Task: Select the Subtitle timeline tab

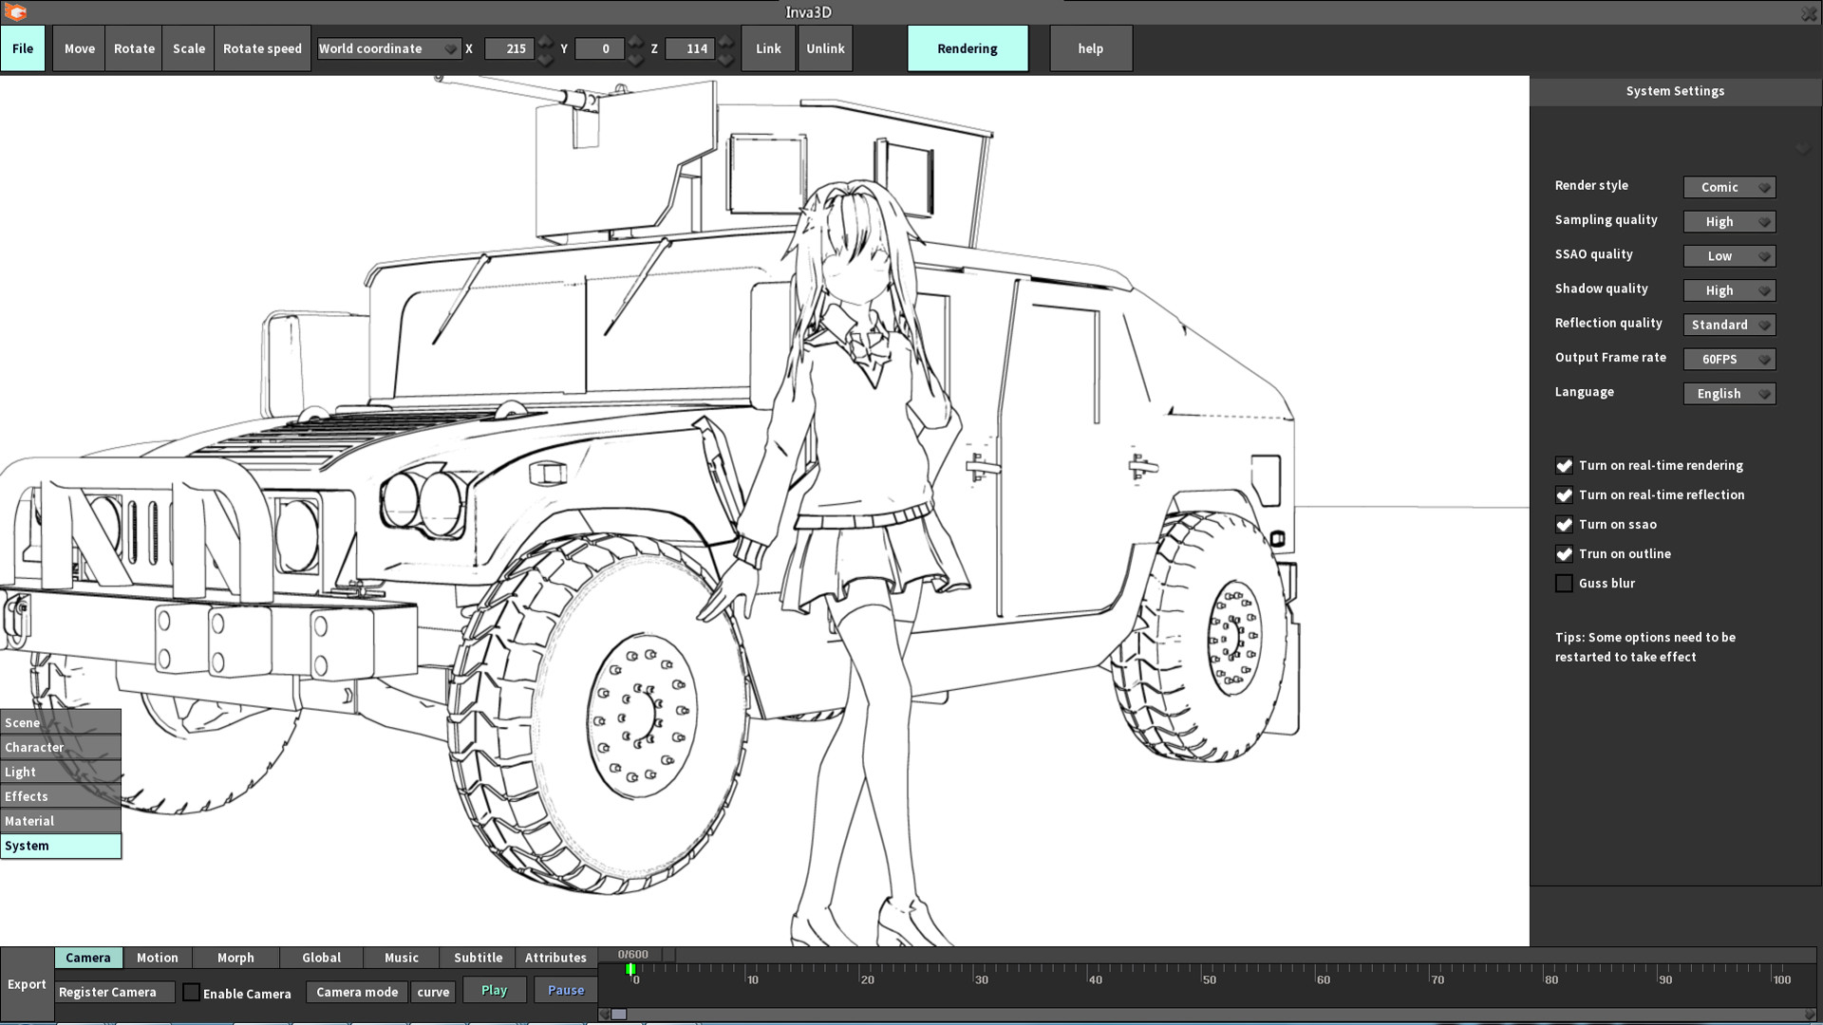Action: [479, 958]
